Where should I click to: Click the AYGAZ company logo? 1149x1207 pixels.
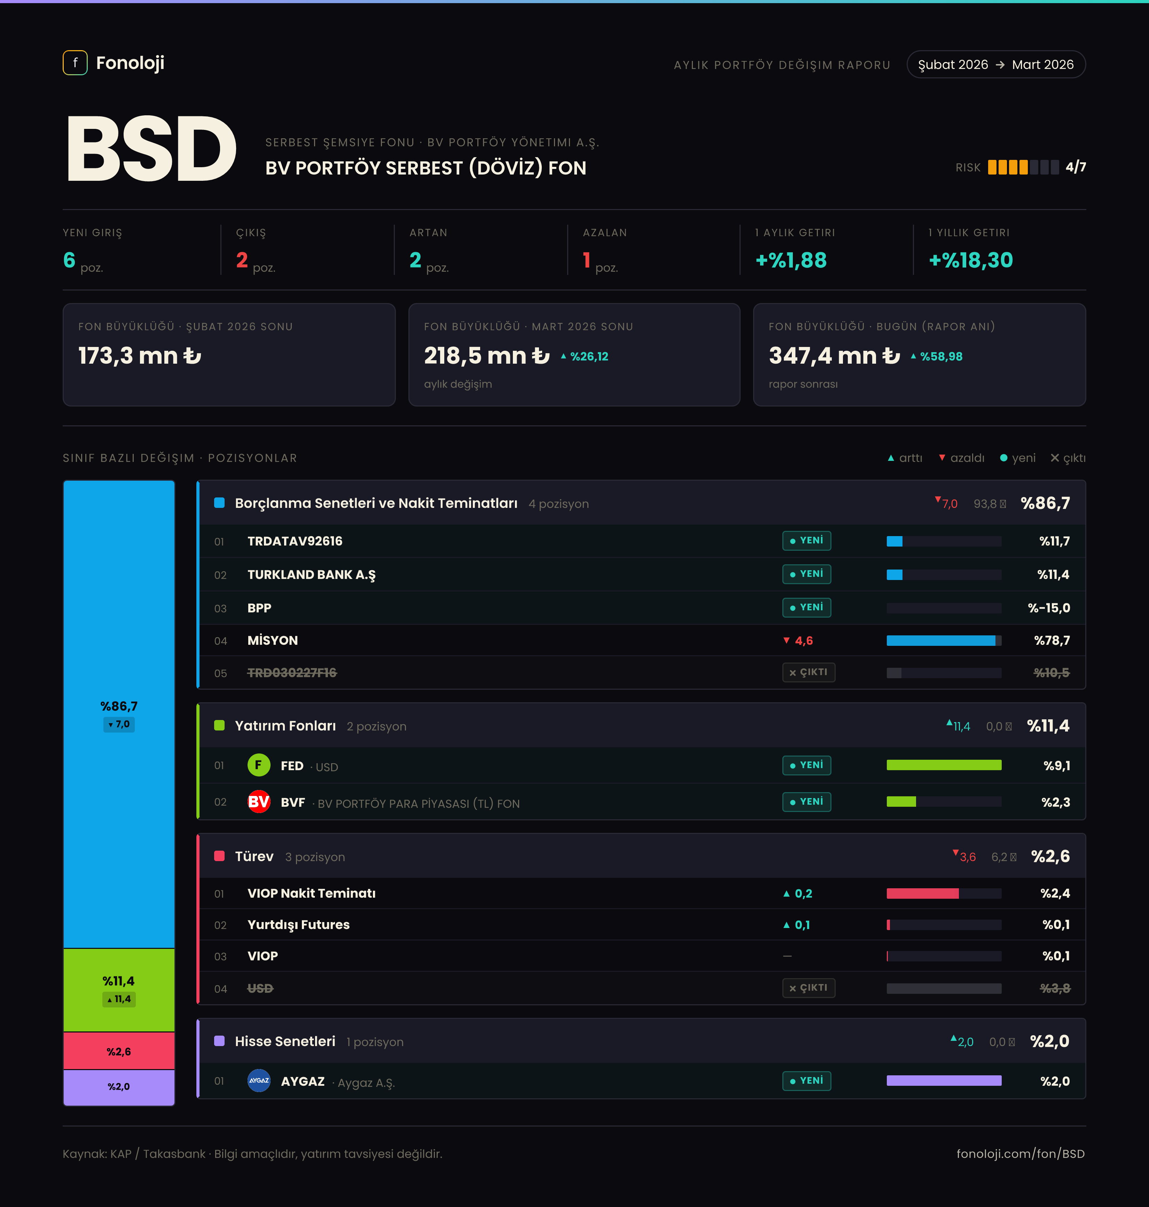pyautogui.click(x=258, y=1081)
